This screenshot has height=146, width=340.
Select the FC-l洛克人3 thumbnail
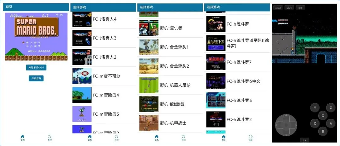click(82, 38)
